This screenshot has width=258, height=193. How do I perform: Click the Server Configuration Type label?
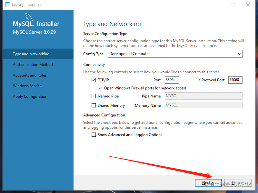(105, 34)
